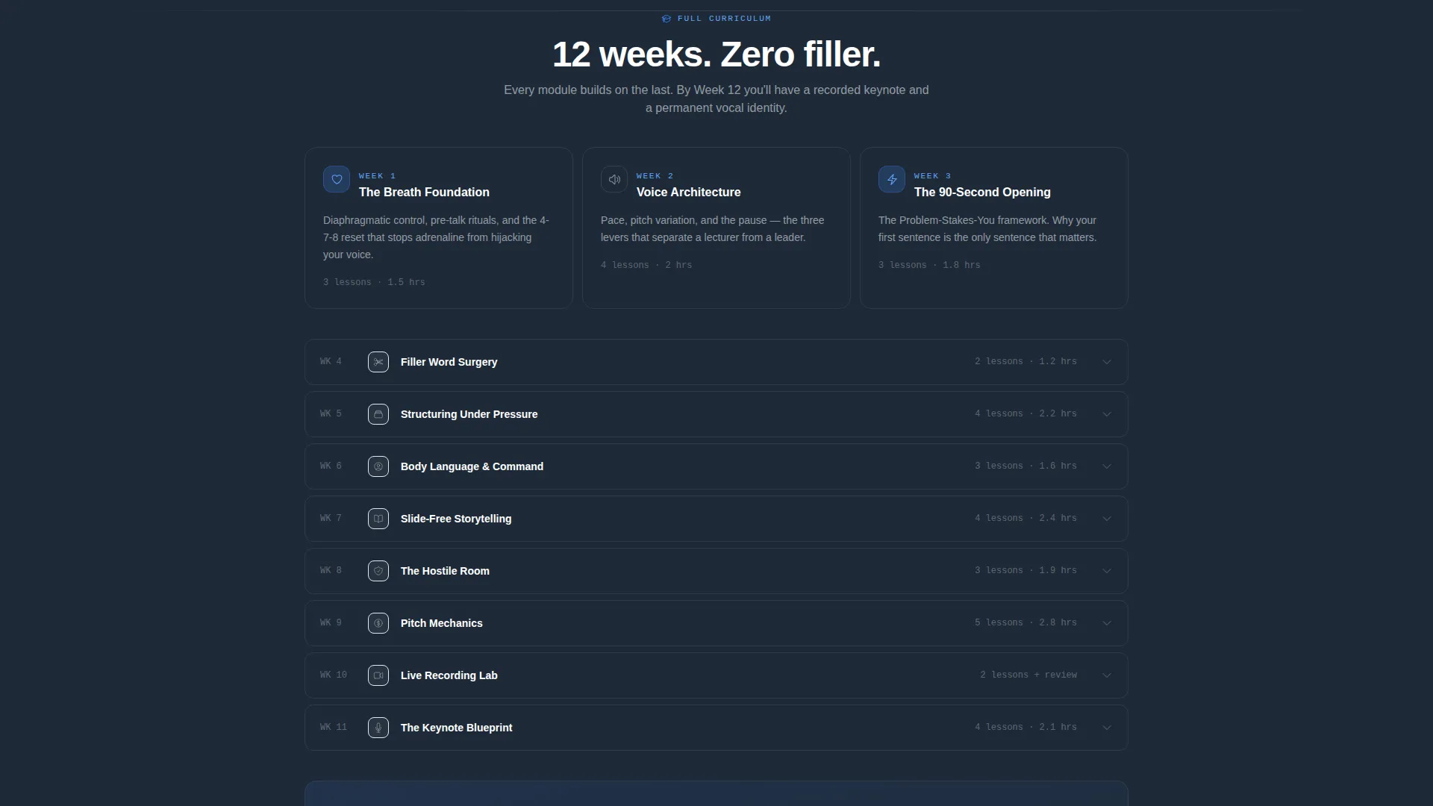Click the WK 4 label

pos(331,361)
